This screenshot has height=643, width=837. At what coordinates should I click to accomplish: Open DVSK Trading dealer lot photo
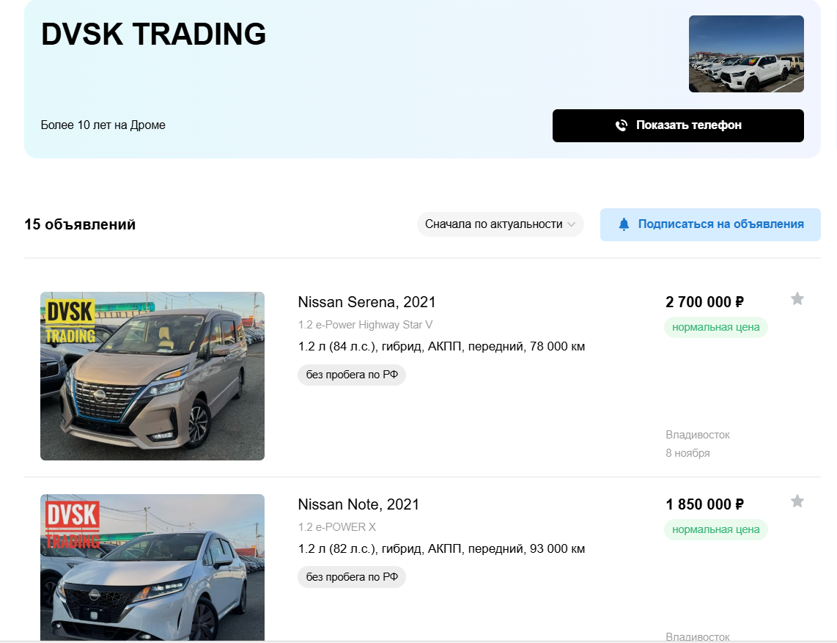pyautogui.click(x=745, y=54)
